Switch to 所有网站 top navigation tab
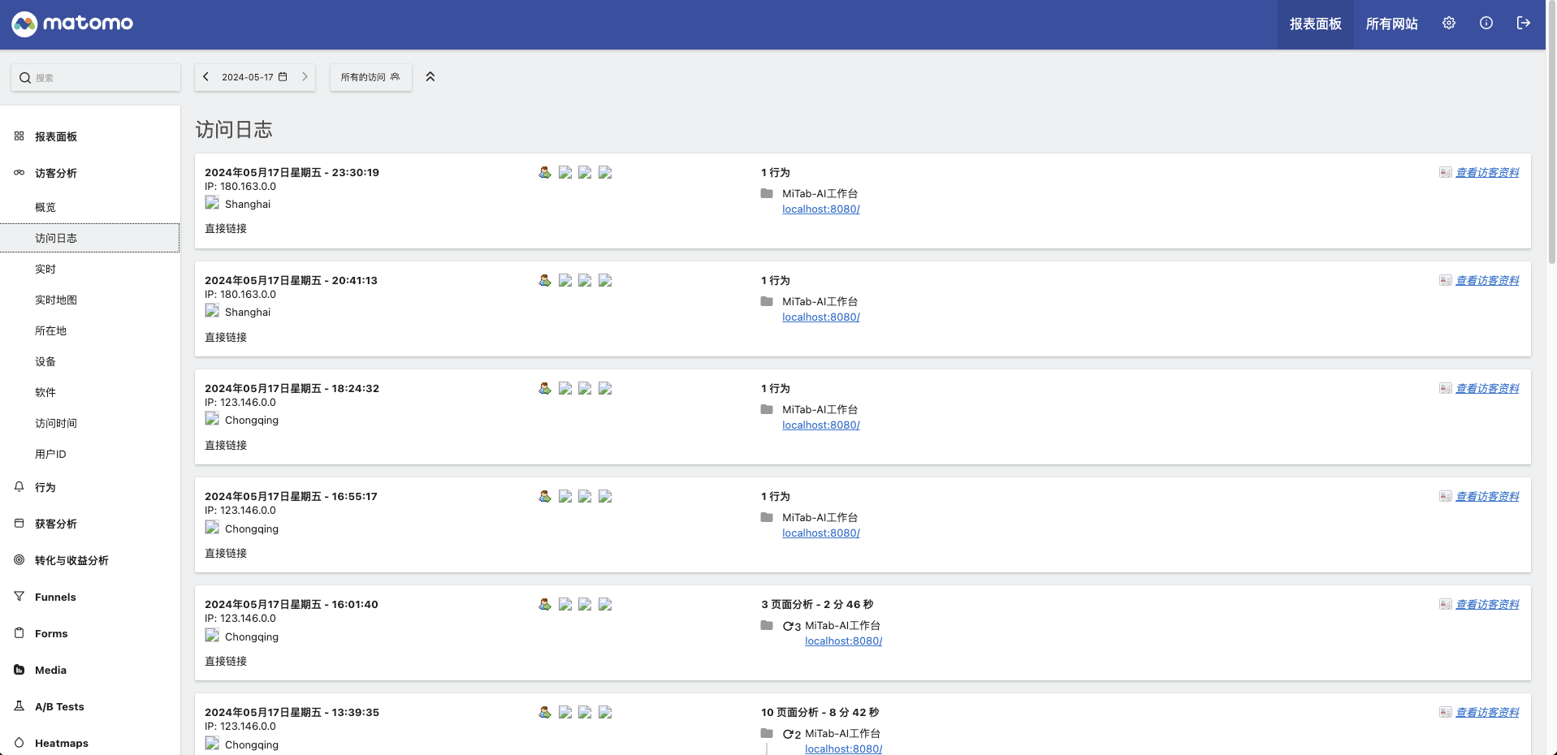Image resolution: width=1557 pixels, height=755 pixels. (1392, 24)
